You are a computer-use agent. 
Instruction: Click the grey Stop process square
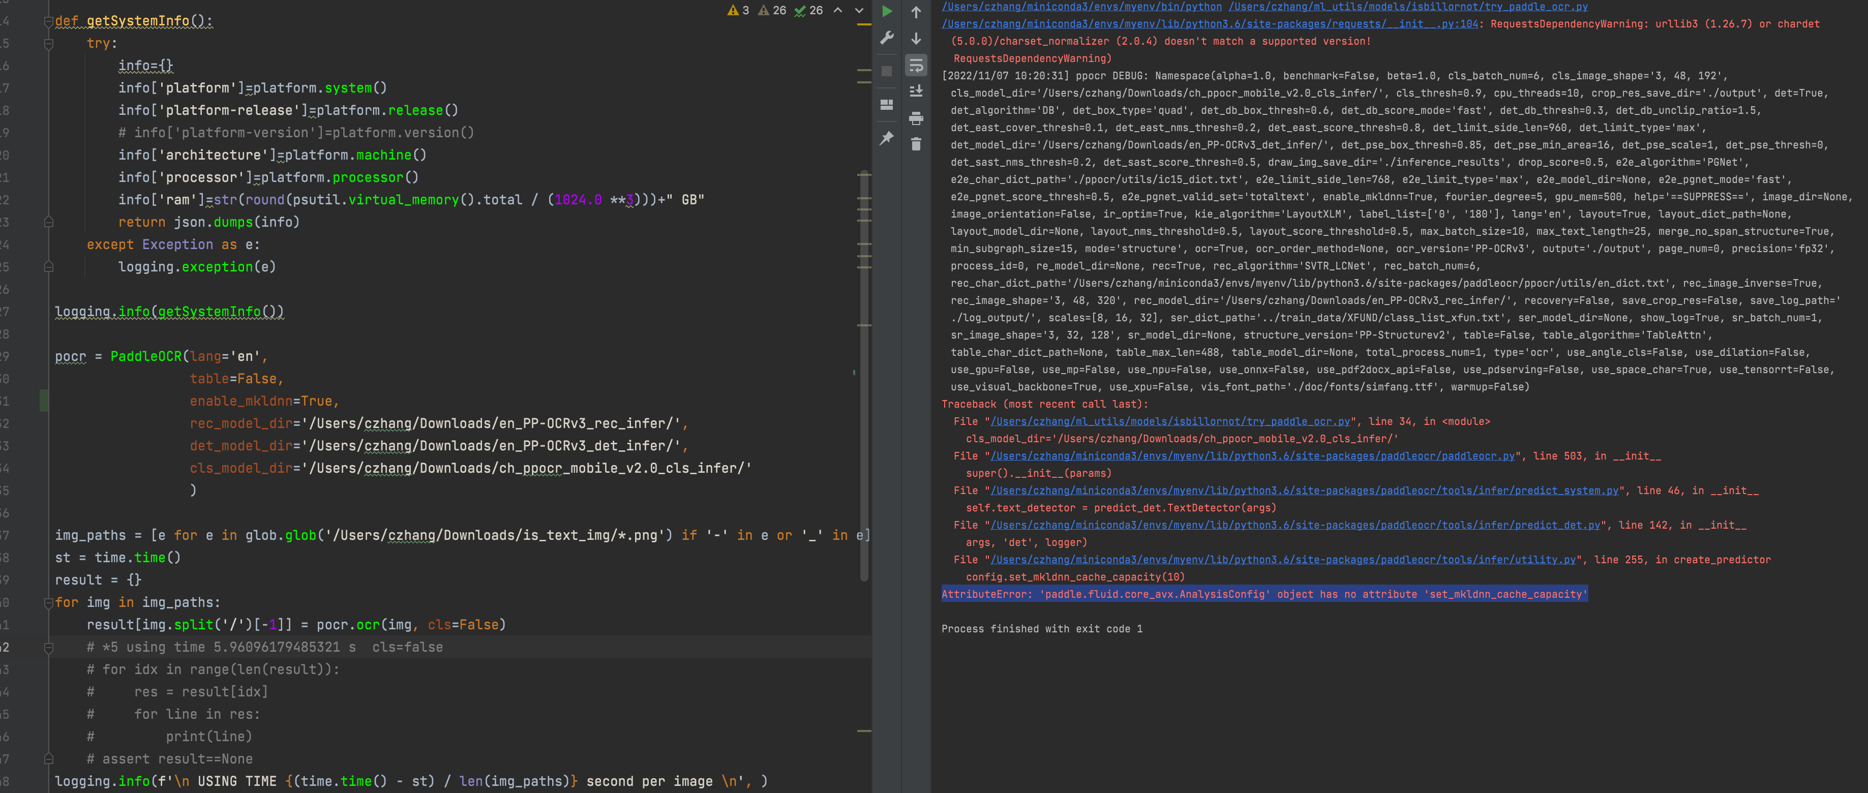point(886,71)
